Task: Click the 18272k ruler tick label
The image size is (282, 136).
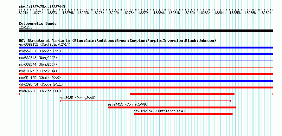Action: coord(38,13)
